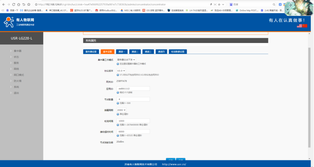
Task: Open the 协议版本 V2.0 dropdown
Action: (x=121, y=71)
